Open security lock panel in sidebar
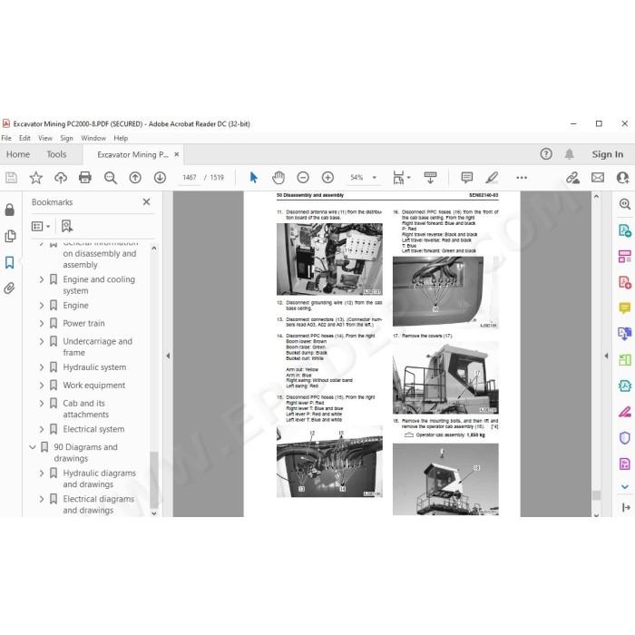Viewport: 635px width, 635px height. tap(10, 210)
